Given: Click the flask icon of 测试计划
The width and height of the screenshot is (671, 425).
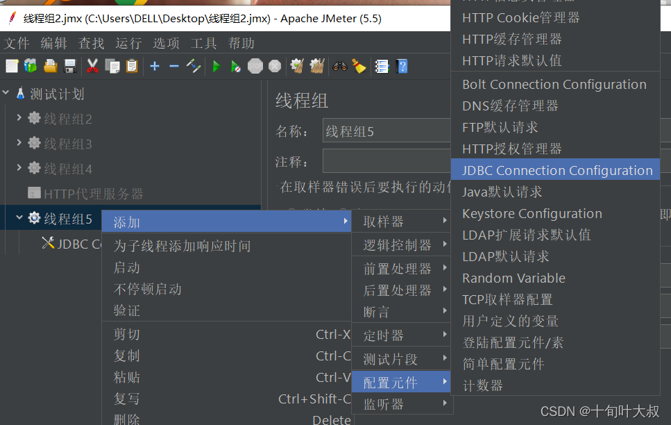Looking at the screenshot, I should (20, 93).
